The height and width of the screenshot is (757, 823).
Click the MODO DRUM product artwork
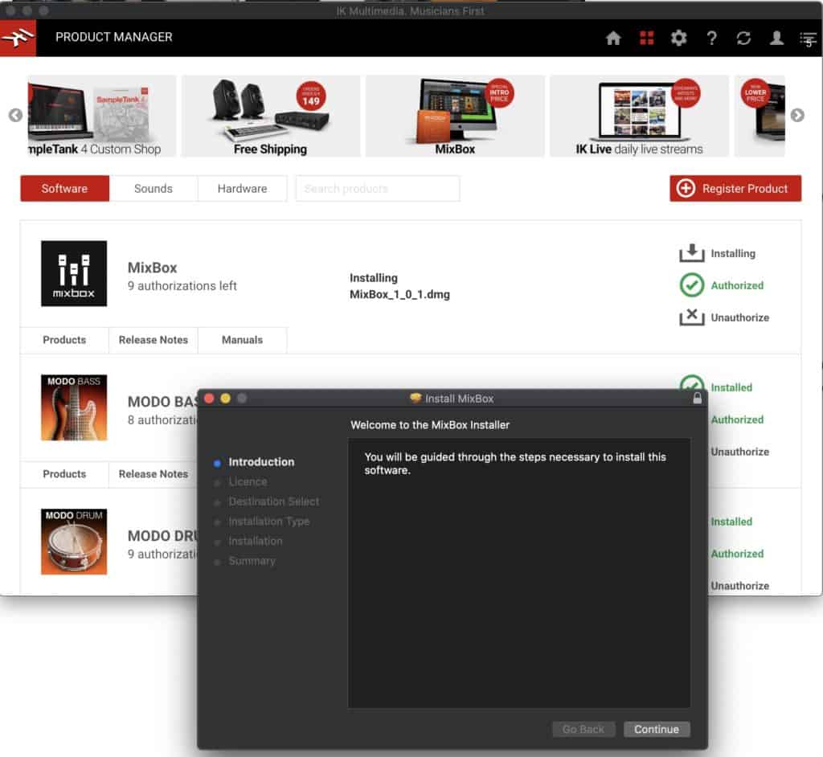74,542
